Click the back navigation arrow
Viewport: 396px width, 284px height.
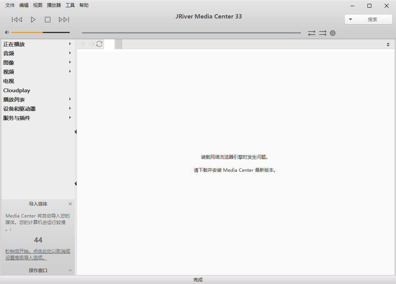tap(83, 44)
